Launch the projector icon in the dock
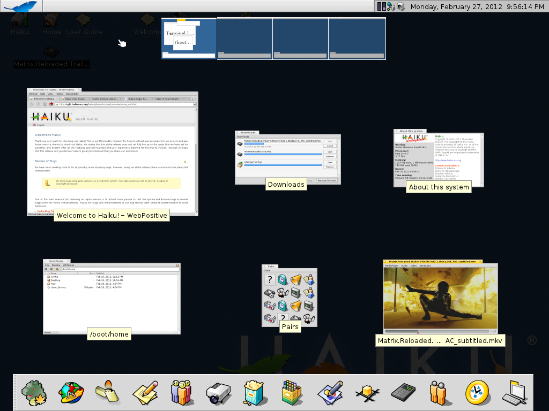 [x=218, y=393]
